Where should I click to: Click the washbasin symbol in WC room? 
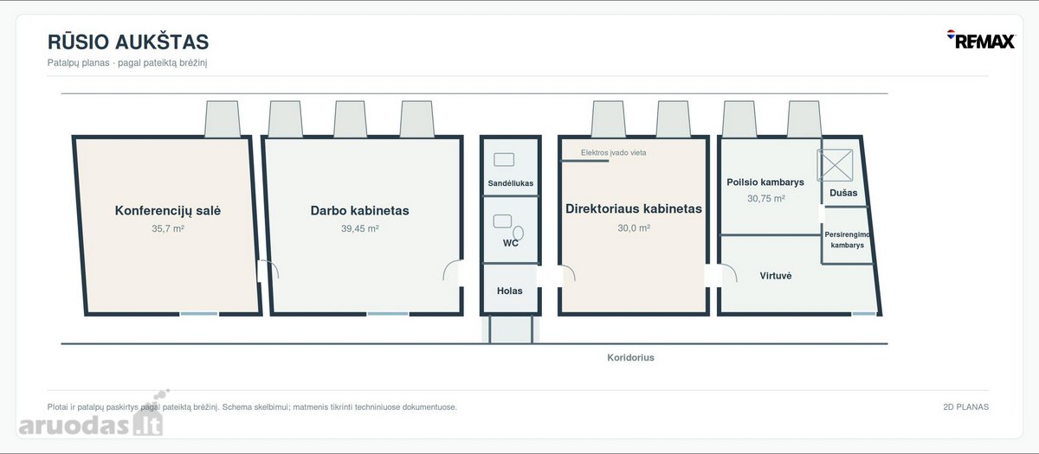(x=502, y=221)
